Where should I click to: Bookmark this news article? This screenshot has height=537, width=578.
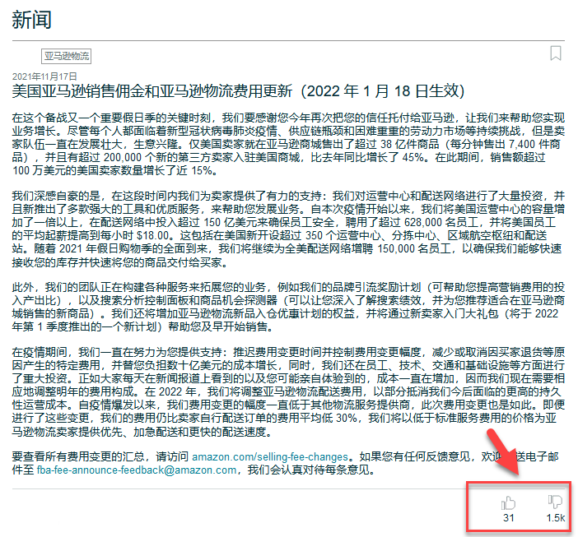pos(556,53)
